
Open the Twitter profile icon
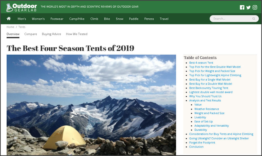tap(248, 7)
